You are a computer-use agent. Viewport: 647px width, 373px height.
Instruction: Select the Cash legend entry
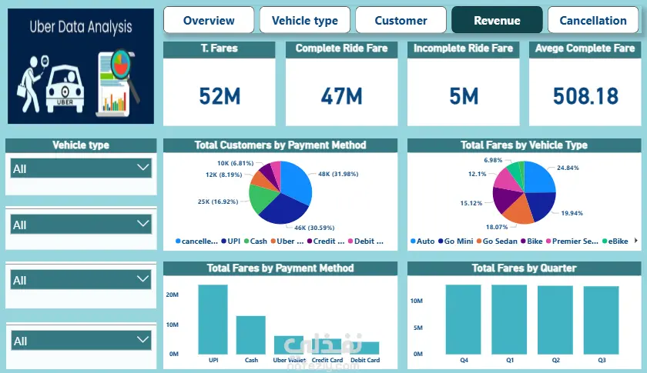pyautogui.click(x=256, y=241)
